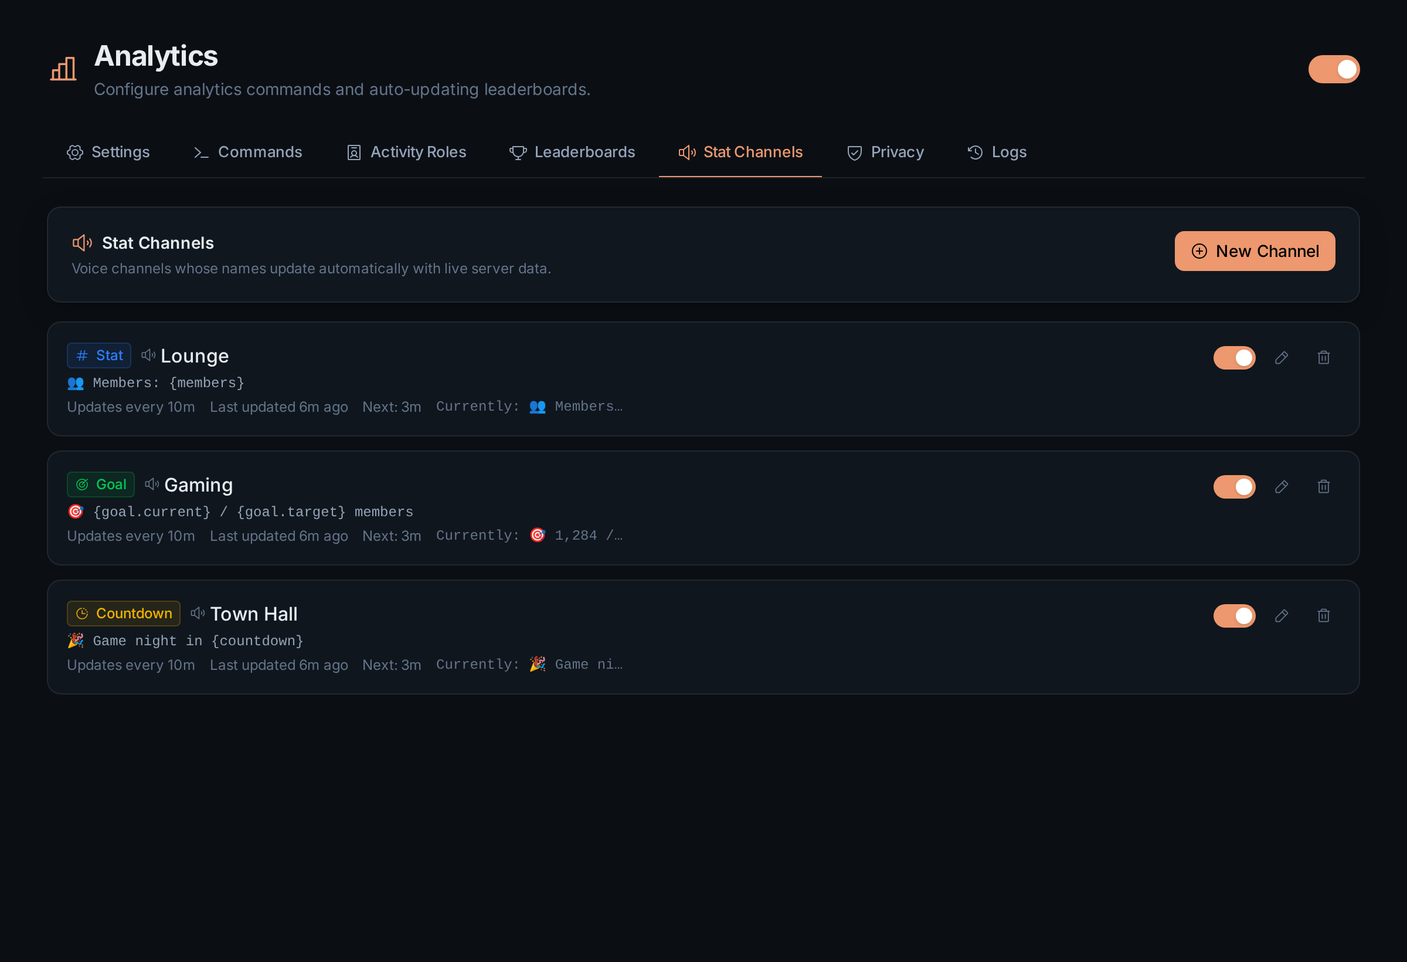Click the Gaming channel name
This screenshot has width=1407, height=962.
[199, 485]
